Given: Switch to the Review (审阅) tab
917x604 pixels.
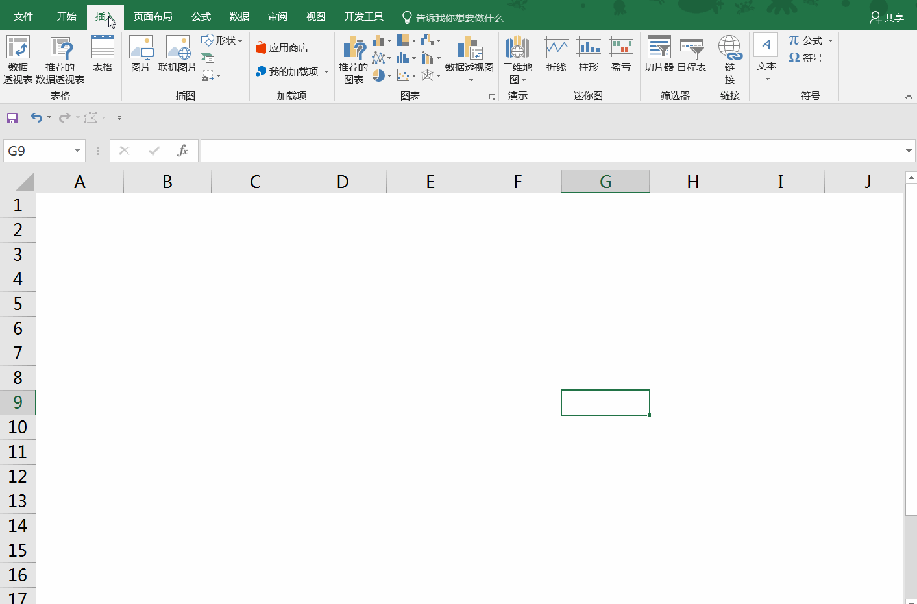Looking at the screenshot, I should coord(278,17).
